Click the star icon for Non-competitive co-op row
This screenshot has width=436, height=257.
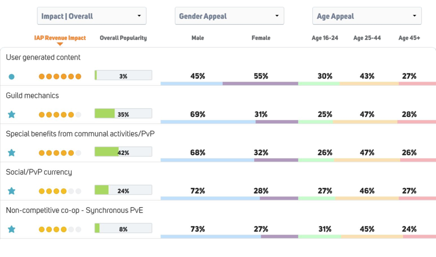click(11, 229)
